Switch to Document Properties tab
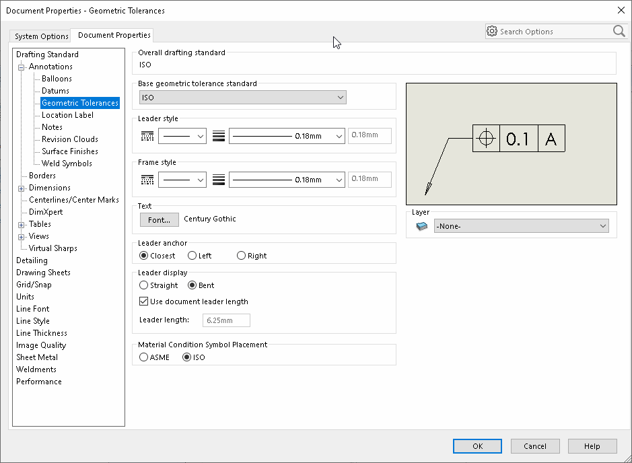Screen dimensions: 632x463 coord(114,35)
